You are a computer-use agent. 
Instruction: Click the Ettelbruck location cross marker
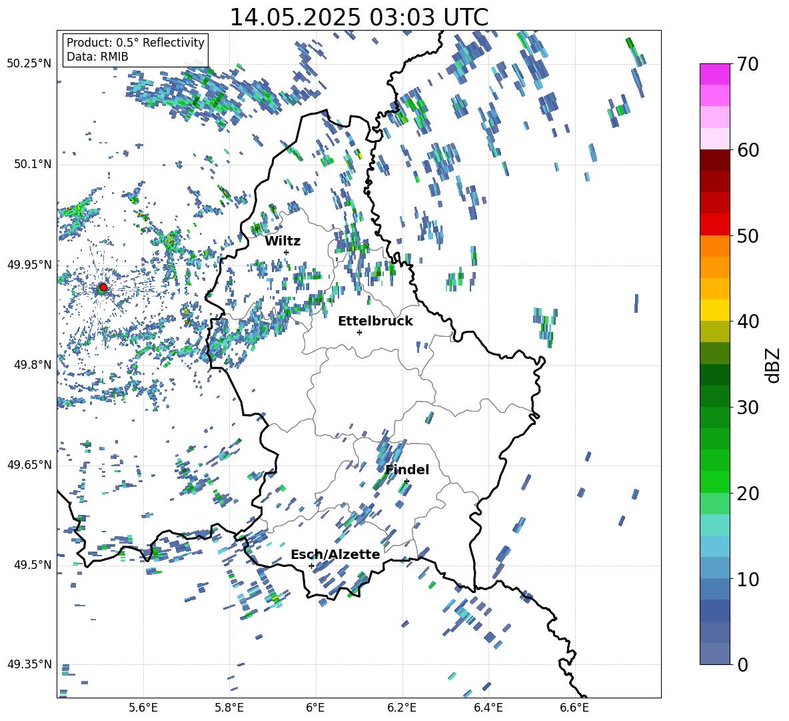point(359,332)
